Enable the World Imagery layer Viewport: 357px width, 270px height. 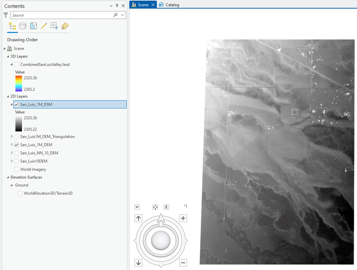point(16,169)
